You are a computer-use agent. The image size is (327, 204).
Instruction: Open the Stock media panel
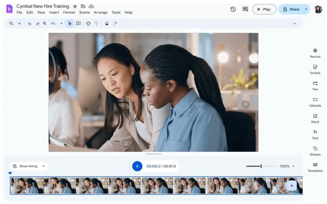tap(315, 118)
